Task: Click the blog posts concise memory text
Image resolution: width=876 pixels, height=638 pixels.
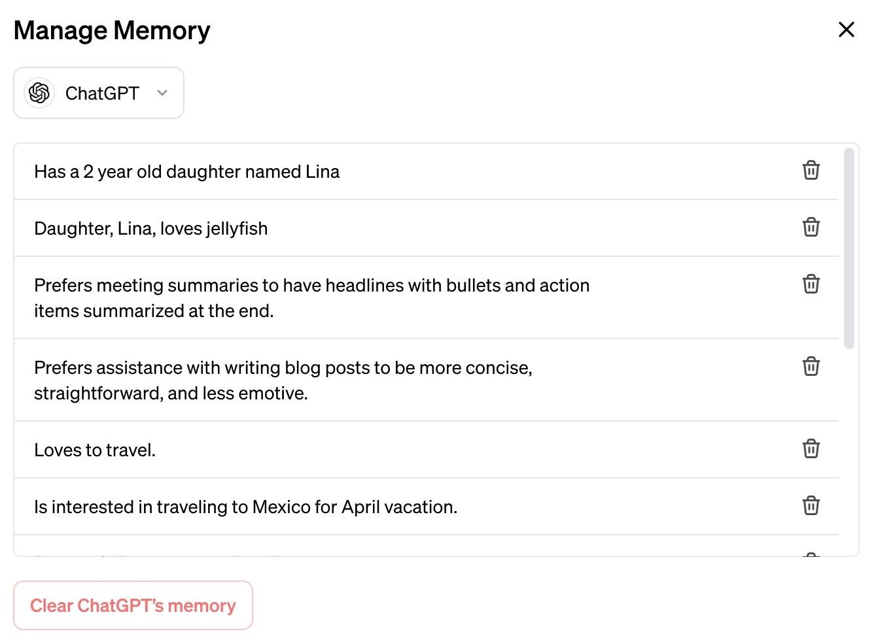Action: tap(283, 380)
